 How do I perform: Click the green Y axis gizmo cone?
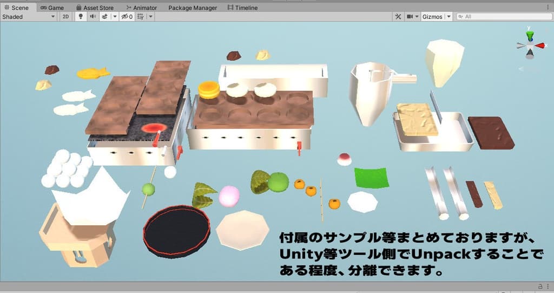[530, 36]
